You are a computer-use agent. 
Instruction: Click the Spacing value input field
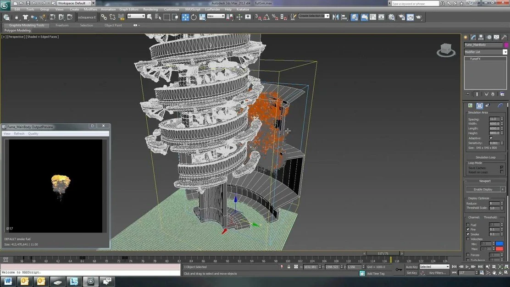click(x=493, y=119)
